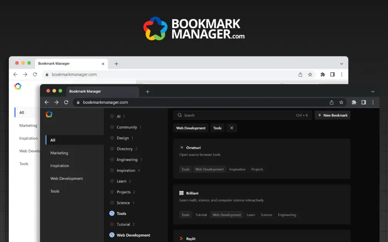Viewport: 388px width, 242px height.
Task: Click the page reload icon
Action: click(x=66, y=102)
